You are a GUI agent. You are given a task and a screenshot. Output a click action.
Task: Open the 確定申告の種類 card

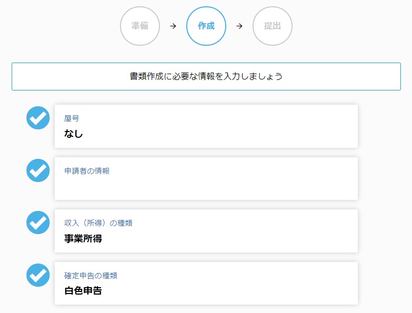206,283
